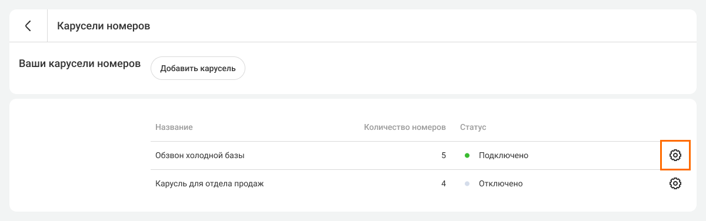This screenshot has height=221, width=706.
Task: Click the Добавить карусель button
Action: point(198,68)
